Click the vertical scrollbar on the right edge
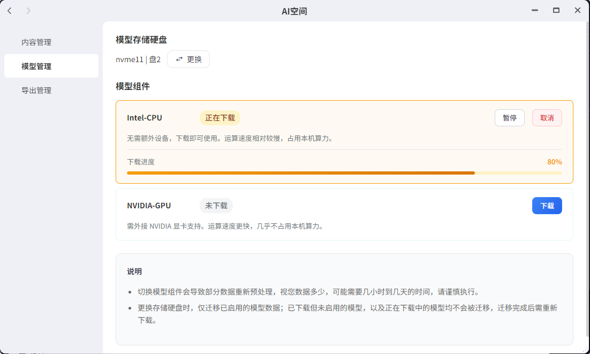The width and height of the screenshot is (590, 354). tap(588, 179)
